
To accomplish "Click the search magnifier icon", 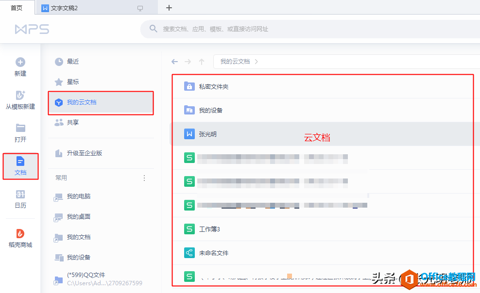I will (x=154, y=29).
